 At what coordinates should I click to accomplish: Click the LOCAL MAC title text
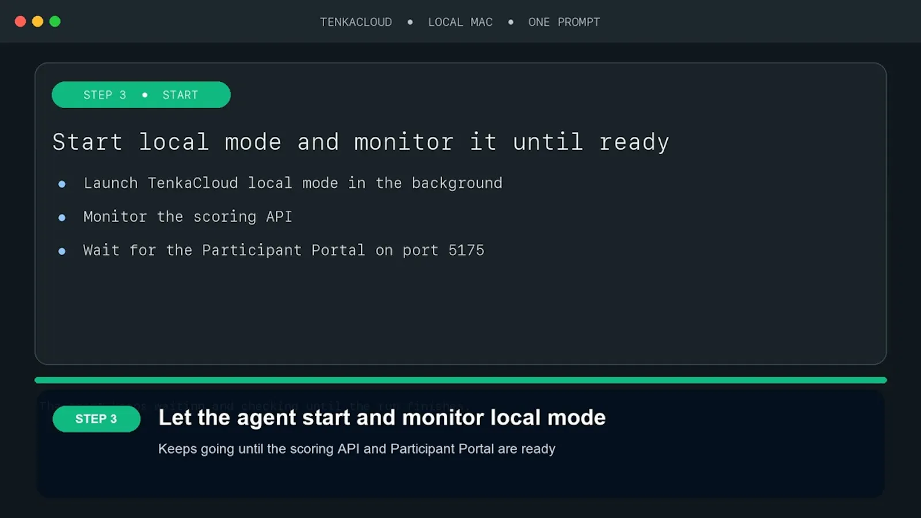pos(460,22)
